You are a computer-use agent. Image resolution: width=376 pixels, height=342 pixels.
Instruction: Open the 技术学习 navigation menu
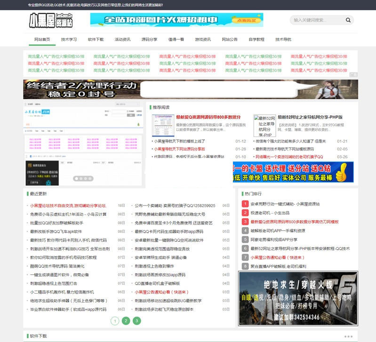point(69,40)
